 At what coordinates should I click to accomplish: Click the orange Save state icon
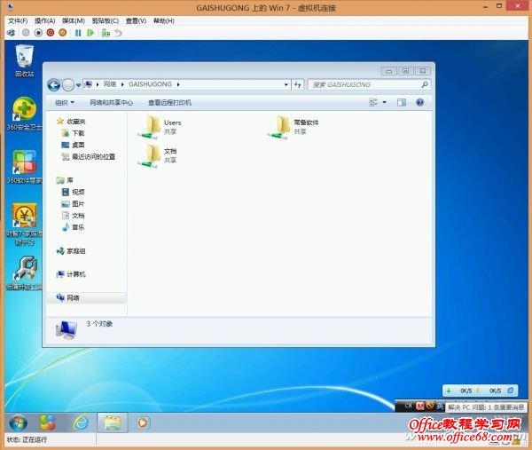tap(63, 33)
